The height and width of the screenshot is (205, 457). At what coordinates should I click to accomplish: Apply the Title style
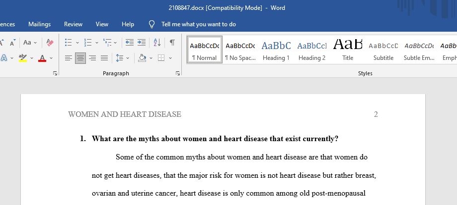[x=348, y=50]
